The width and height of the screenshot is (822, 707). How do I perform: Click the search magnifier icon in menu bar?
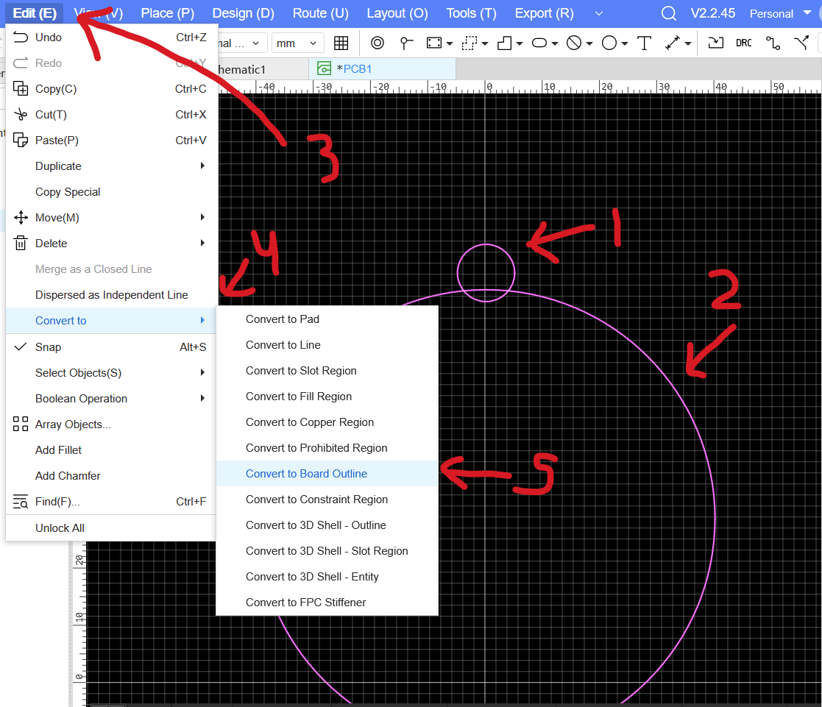click(668, 13)
